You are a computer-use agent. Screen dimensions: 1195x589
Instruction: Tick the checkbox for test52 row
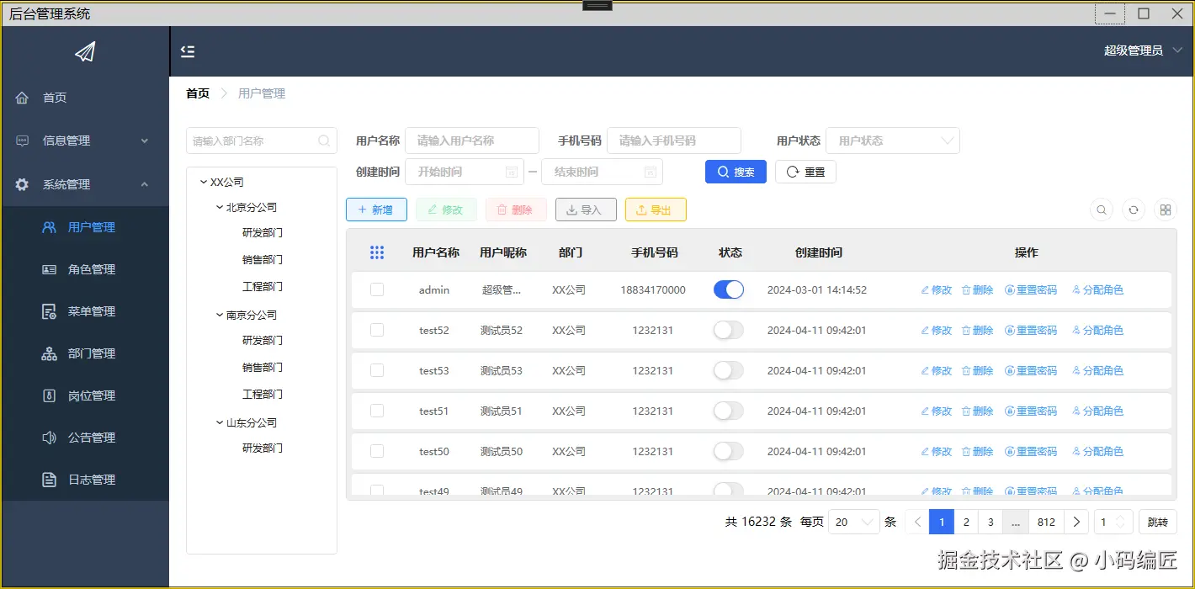click(x=377, y=330)
